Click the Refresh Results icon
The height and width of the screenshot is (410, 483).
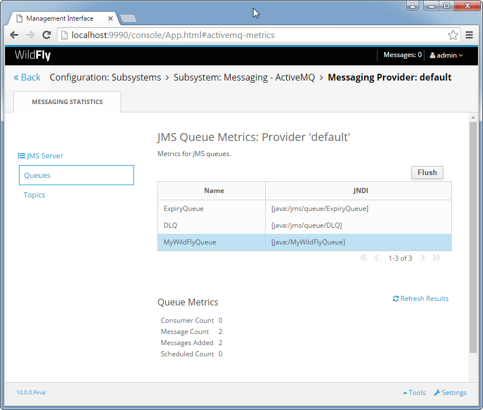395,299
